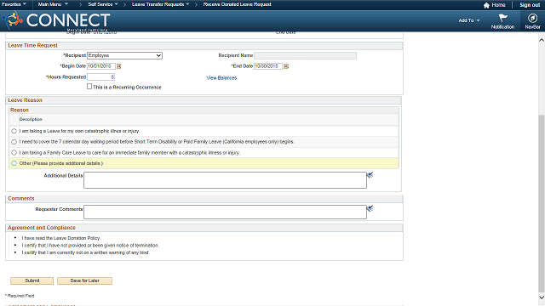Click the Recipient Name field

305,55
